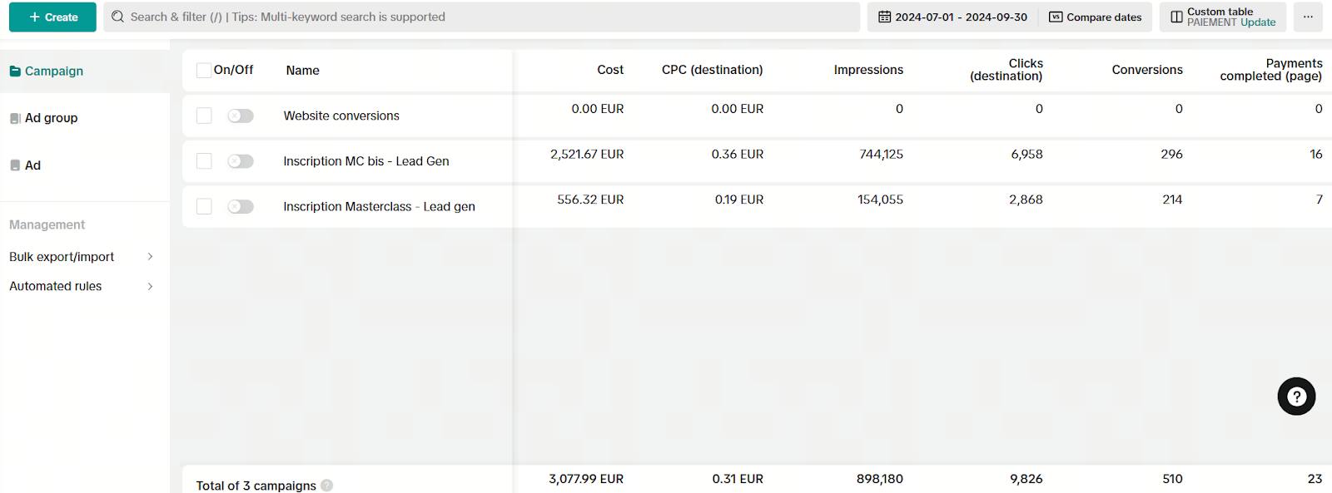Open the 2024-07-01 to 2024-09-30 date picker
1332x493 pixels.
961,17
